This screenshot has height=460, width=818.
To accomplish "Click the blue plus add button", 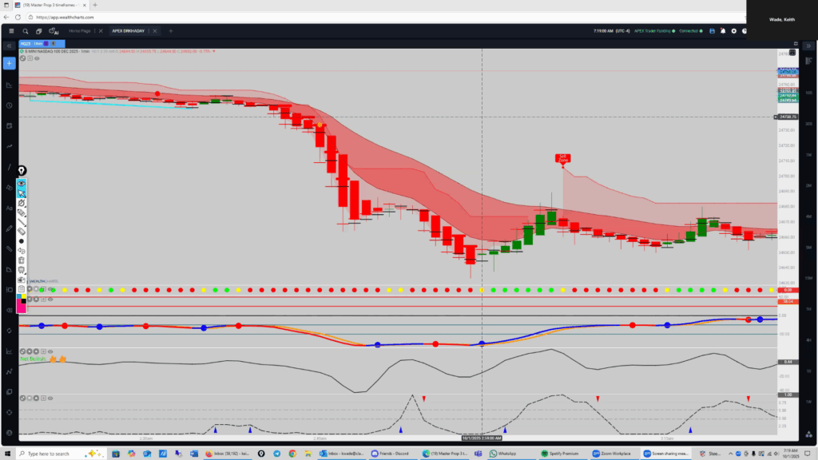I will 10,63.
